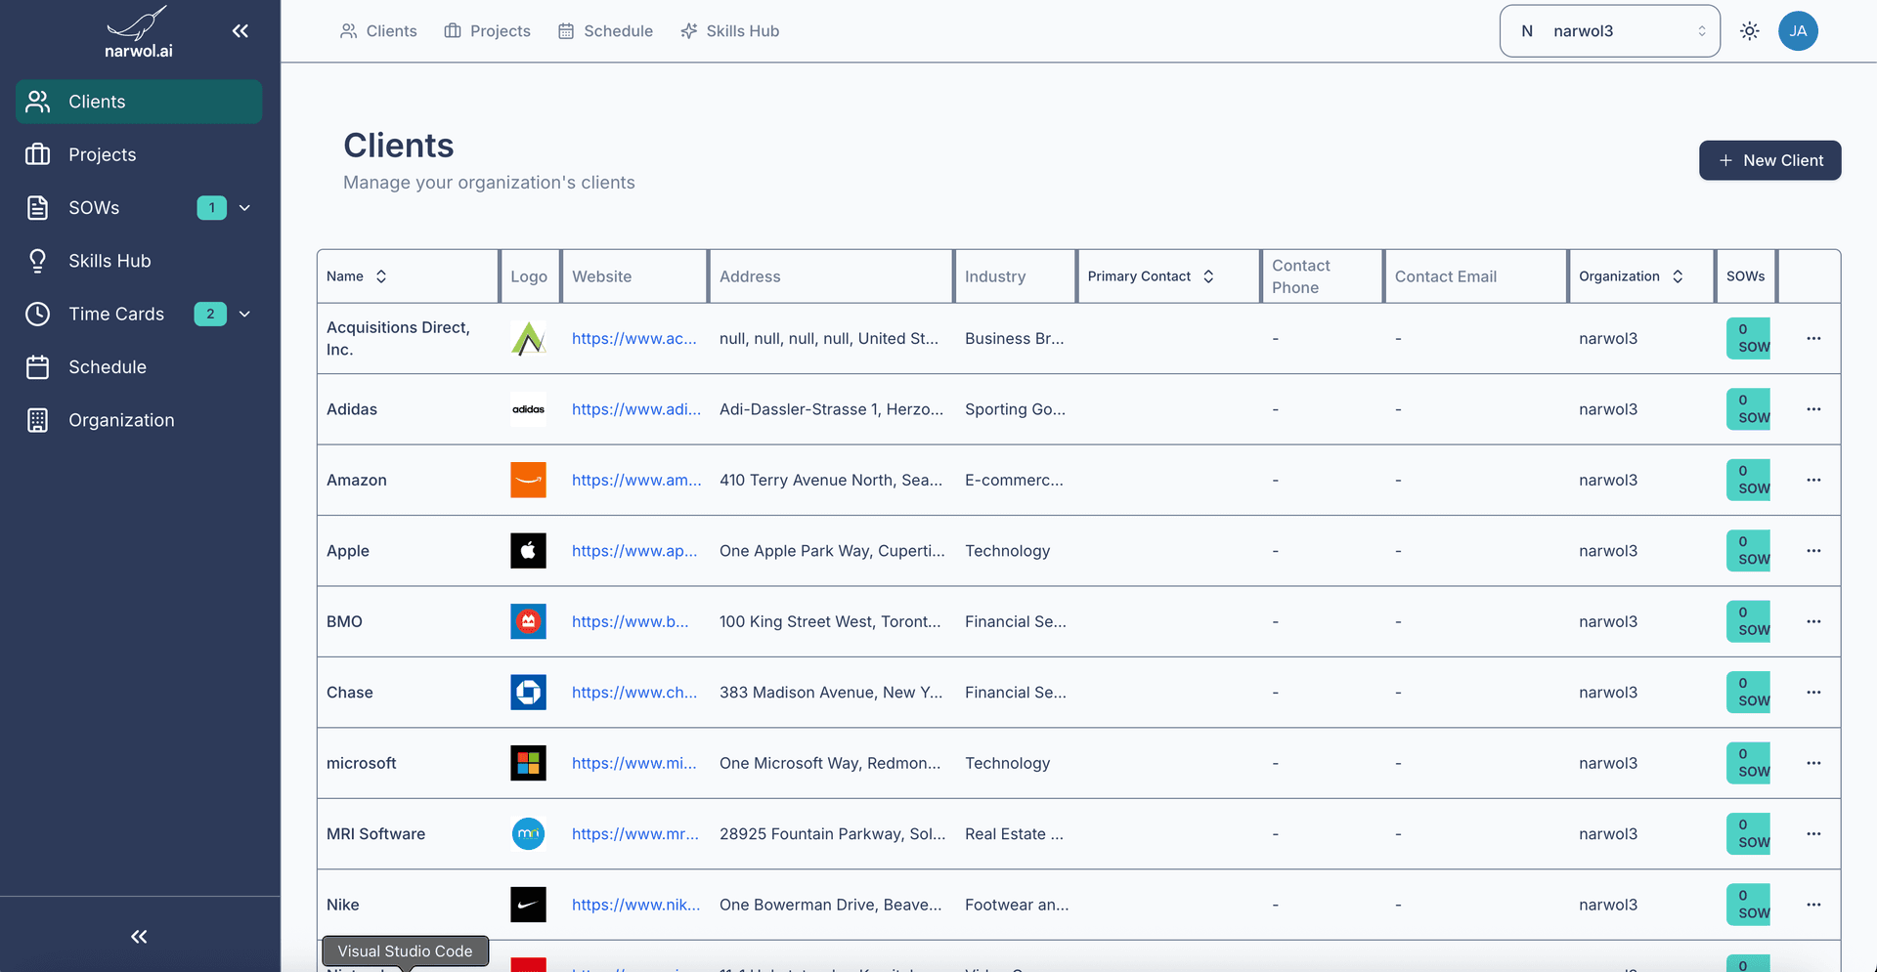Open Chase website link
Viewport: 1877px width, 972px height.
(x=634, y=693)
